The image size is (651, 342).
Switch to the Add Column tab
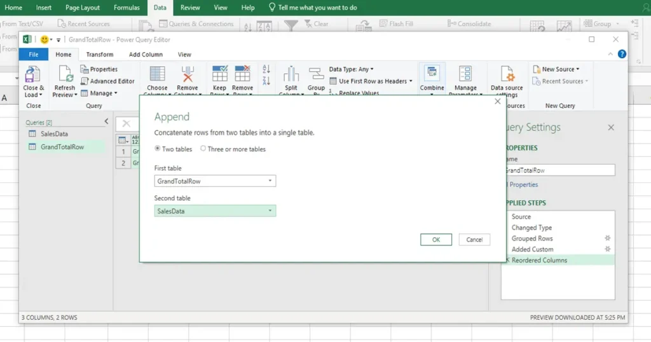coord(146,55)
